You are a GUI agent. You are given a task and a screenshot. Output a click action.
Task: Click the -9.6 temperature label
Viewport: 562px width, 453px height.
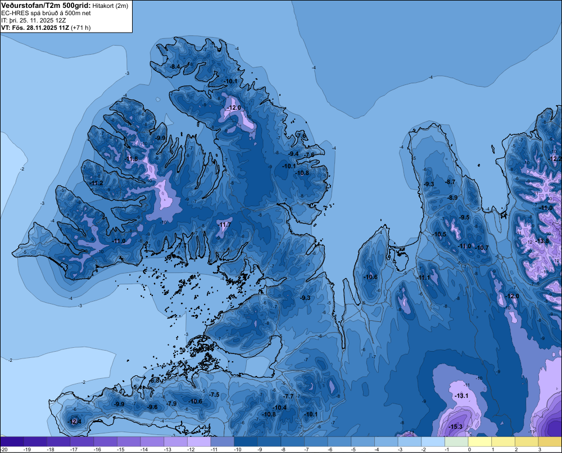pos(152,407)
